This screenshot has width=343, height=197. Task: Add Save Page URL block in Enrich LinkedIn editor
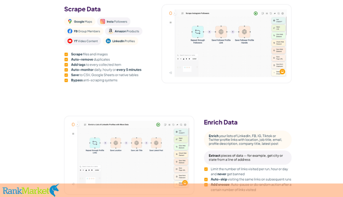[x=181, y=169]
